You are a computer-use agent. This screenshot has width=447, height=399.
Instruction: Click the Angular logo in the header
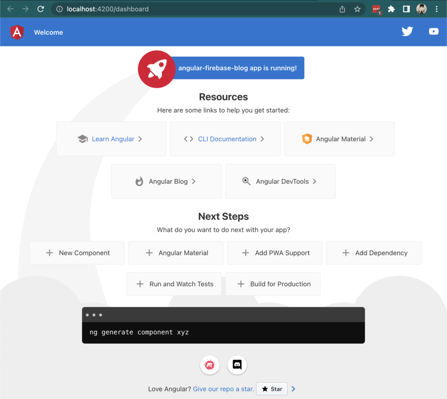click(x=17, y=32)
